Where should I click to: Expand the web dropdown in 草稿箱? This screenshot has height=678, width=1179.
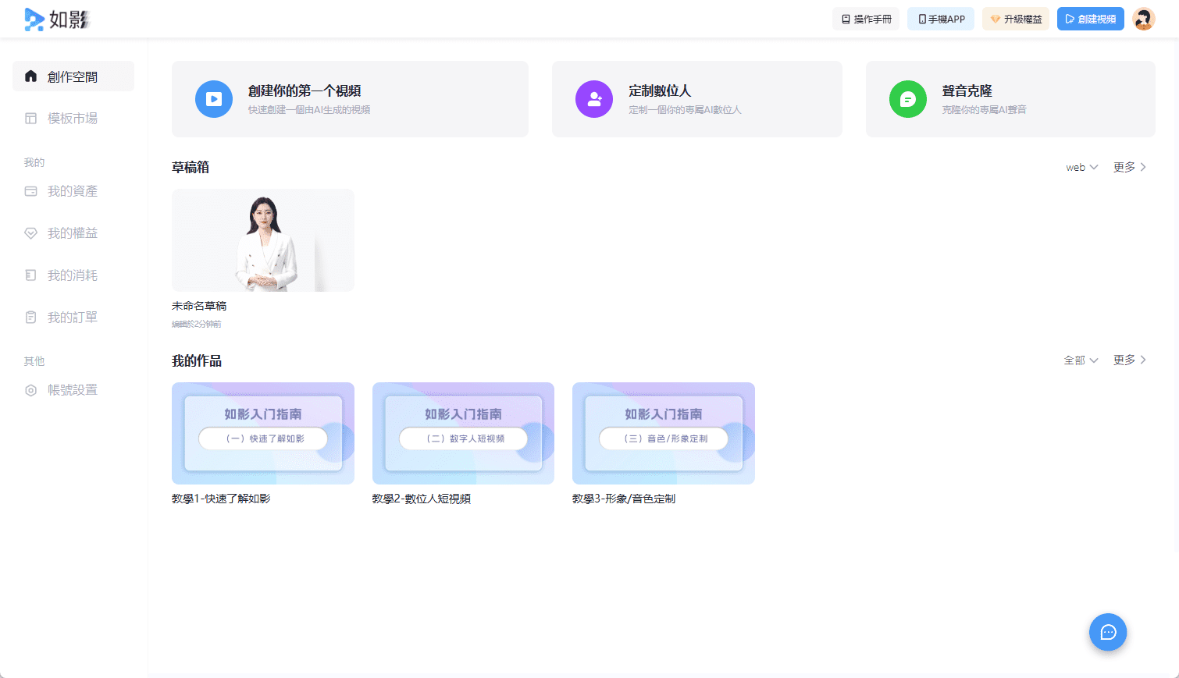1082,167
